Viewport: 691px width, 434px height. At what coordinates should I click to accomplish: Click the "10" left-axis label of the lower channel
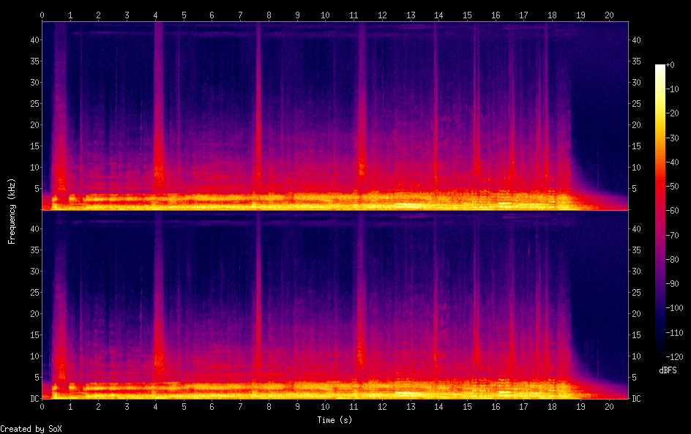(35, 356)
